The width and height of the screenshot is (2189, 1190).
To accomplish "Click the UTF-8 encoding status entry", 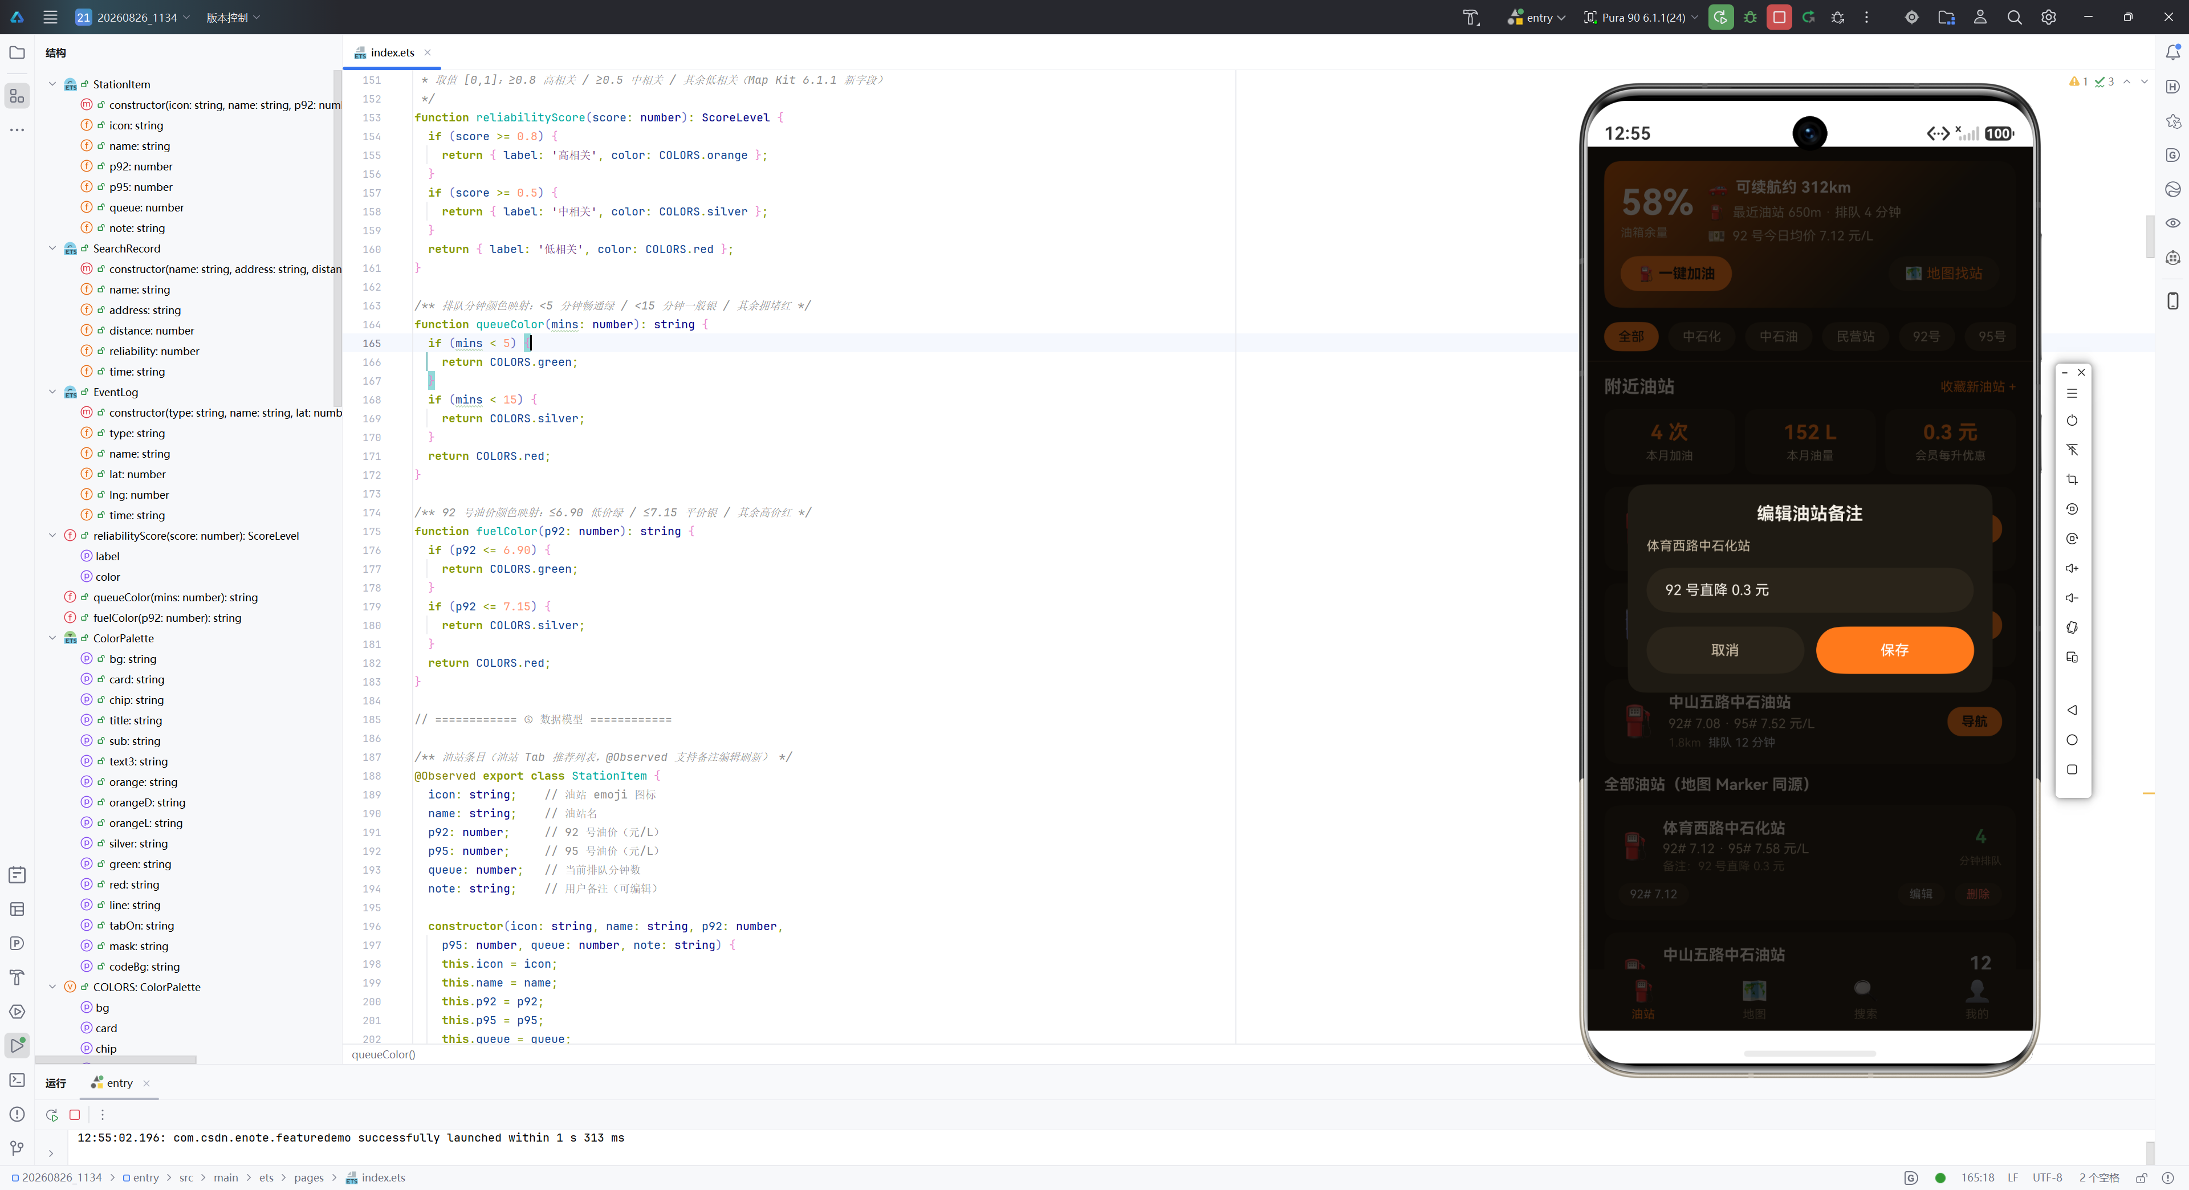I will pos(2046,1177).
